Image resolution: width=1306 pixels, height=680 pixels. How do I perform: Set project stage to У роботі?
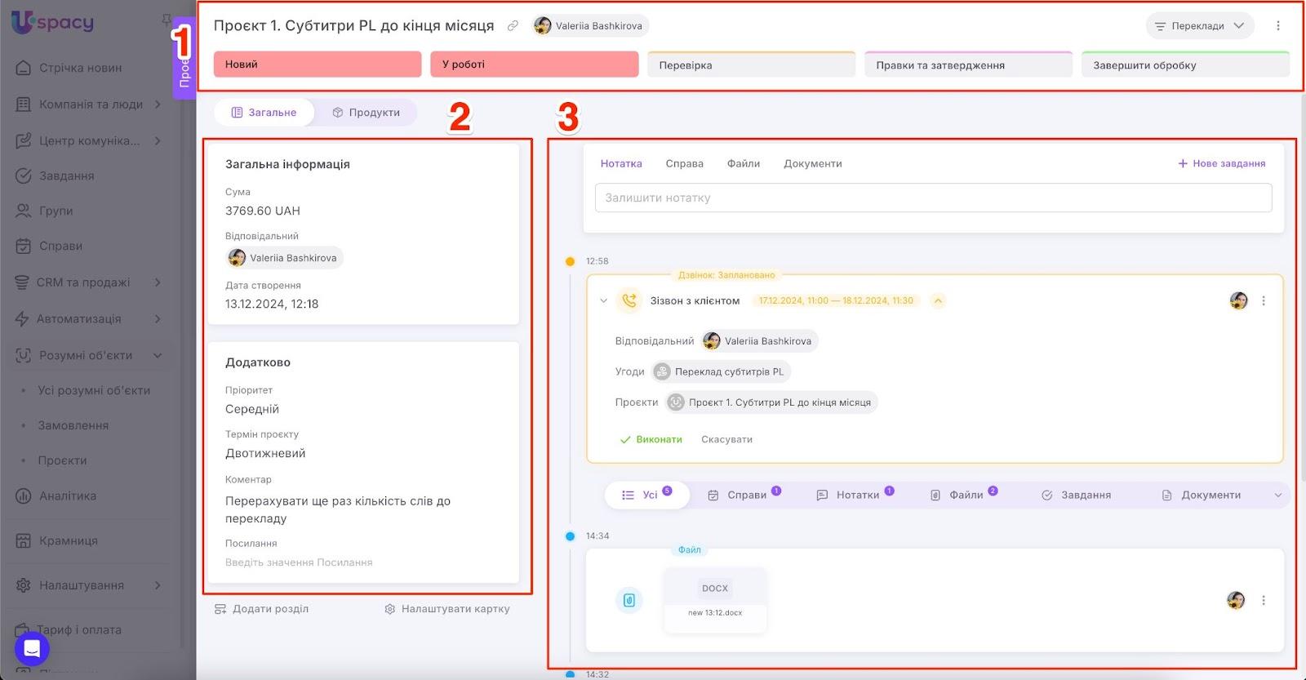click(534, 64)
